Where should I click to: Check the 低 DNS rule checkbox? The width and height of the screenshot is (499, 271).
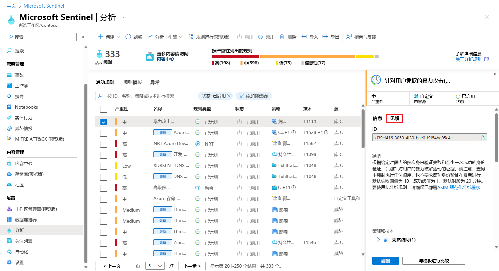point(104,177)
